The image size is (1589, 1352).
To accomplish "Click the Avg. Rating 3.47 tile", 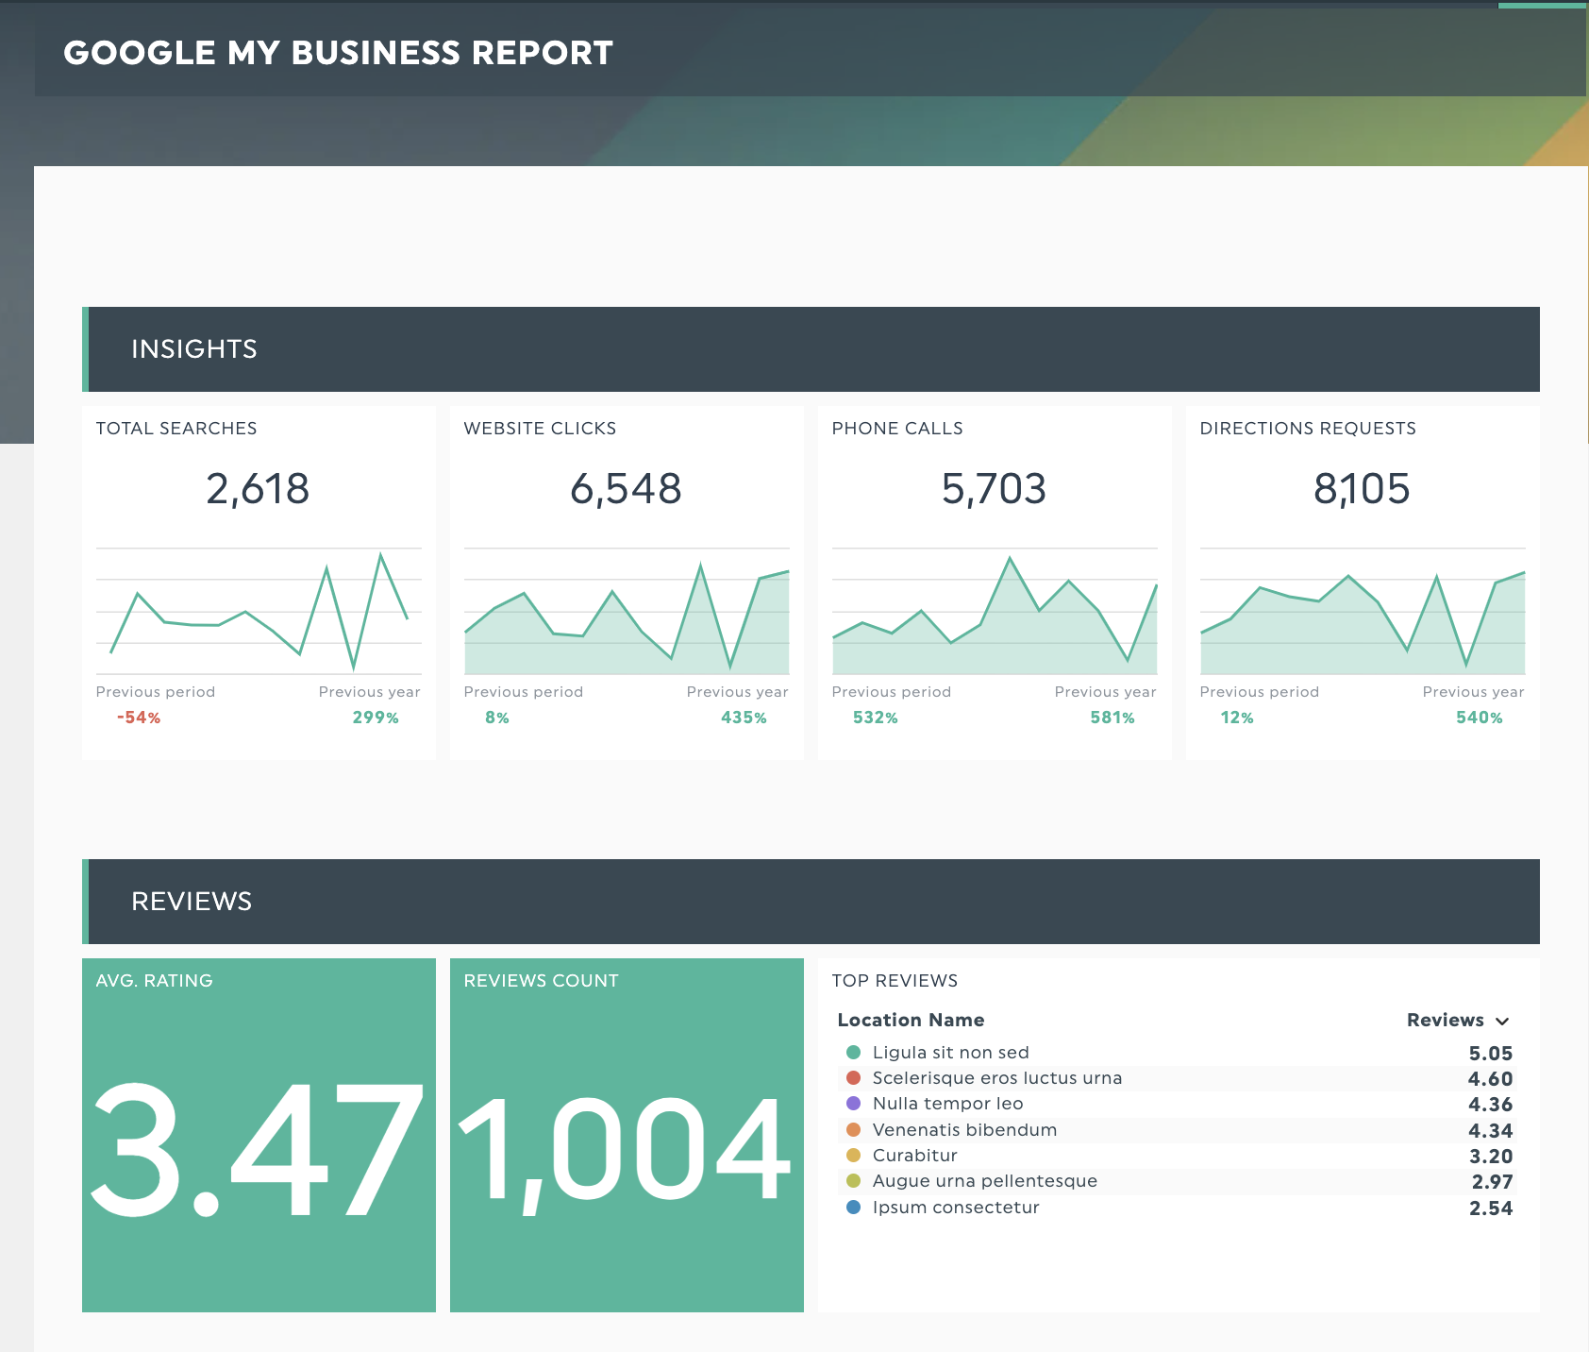I will pyautogui.click(x=259, y=1135).
